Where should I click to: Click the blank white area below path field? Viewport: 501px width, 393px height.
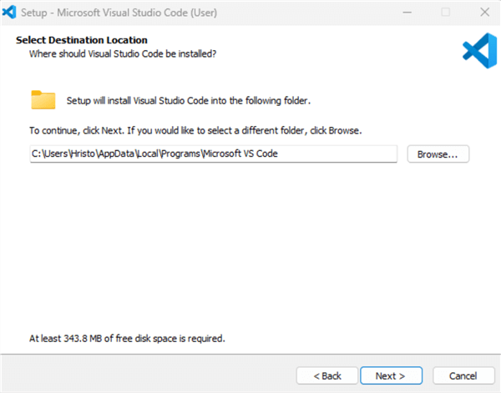click(249, 246)
